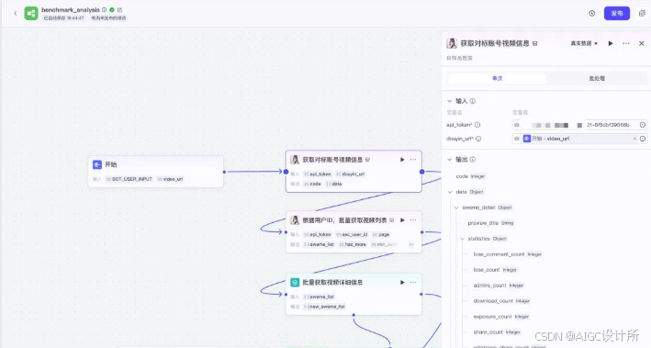Viewport: 651px width, 348px height.
Task: Open the 真实数据 dropdown
Action: [584, 43]
